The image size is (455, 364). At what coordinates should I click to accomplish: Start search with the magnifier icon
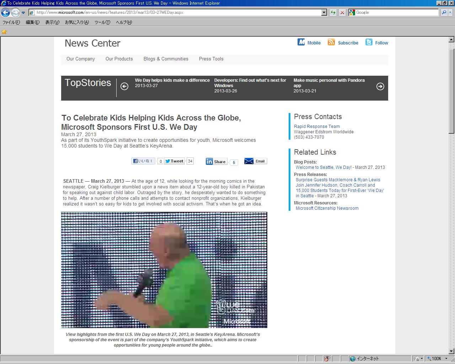coord(444,12)
